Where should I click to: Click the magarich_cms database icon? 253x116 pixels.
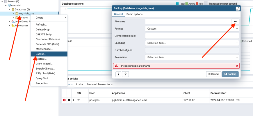(x=17, y=13)
